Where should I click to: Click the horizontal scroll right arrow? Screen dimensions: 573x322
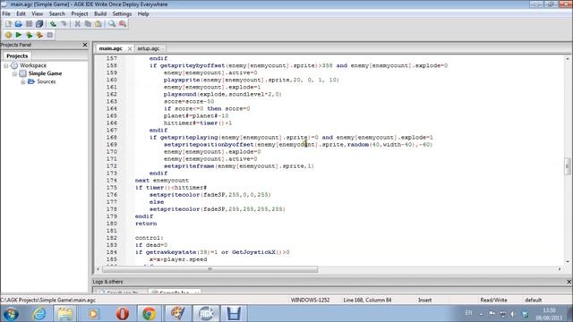point(560,269)
